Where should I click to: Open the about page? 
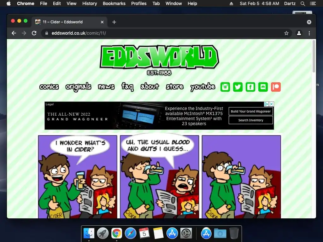[150, 86]
